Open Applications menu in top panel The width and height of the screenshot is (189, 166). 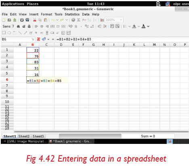(x=13, y=4)
